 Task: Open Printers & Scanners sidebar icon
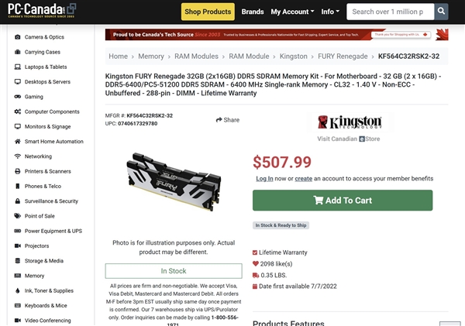(18, 171)
